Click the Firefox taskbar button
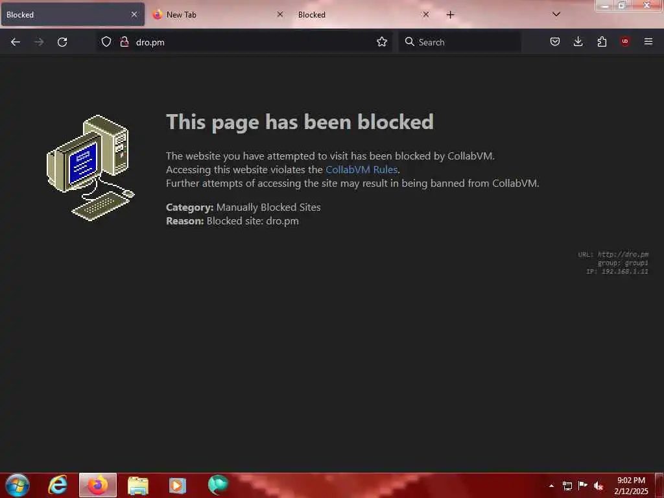Viewport: 664px width, 498px height. 98,485
